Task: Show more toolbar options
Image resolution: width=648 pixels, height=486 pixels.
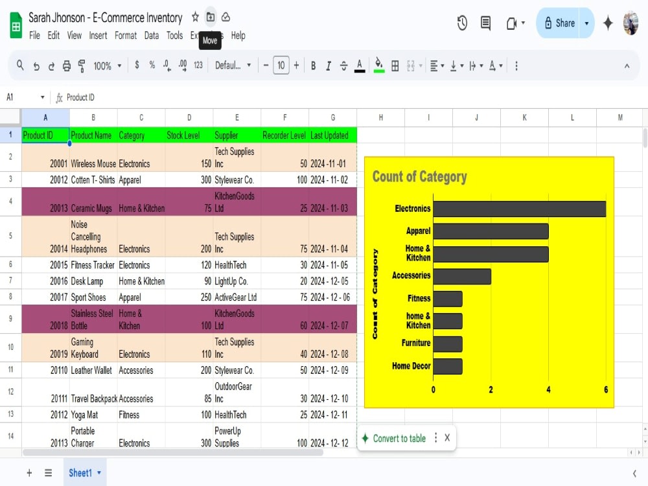Action: [516, 65]
